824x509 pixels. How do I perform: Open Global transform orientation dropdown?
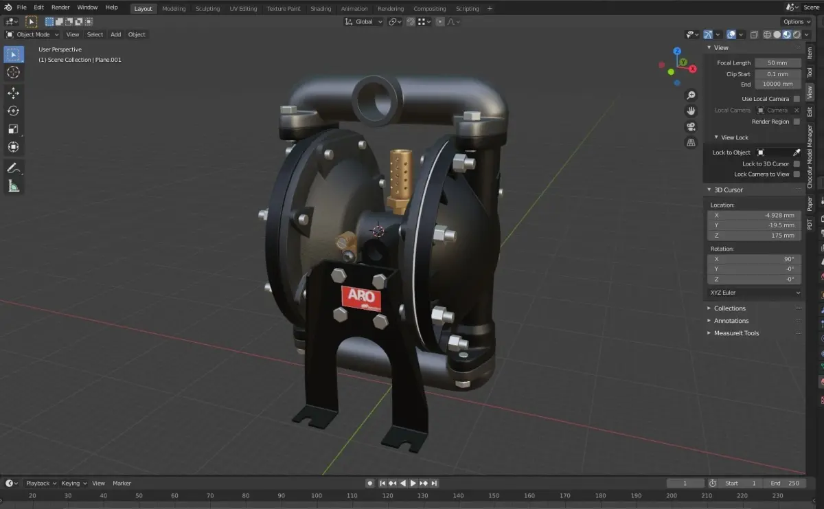click(364, 21)
